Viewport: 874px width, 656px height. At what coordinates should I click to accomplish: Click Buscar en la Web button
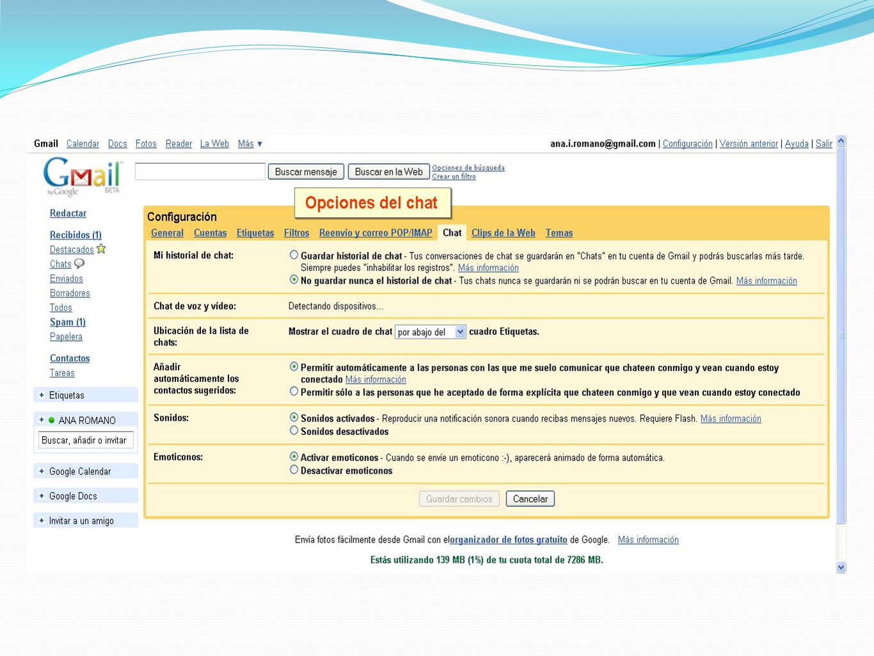click(389, 172)
